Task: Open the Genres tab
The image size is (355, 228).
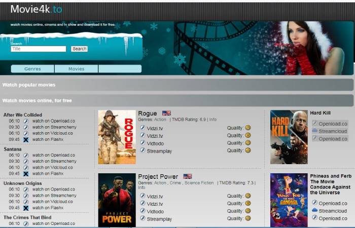Action: coord(32,69)
